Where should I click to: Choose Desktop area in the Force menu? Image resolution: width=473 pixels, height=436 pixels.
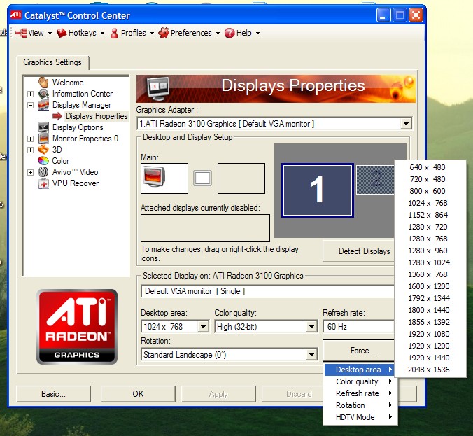(360, 370)
